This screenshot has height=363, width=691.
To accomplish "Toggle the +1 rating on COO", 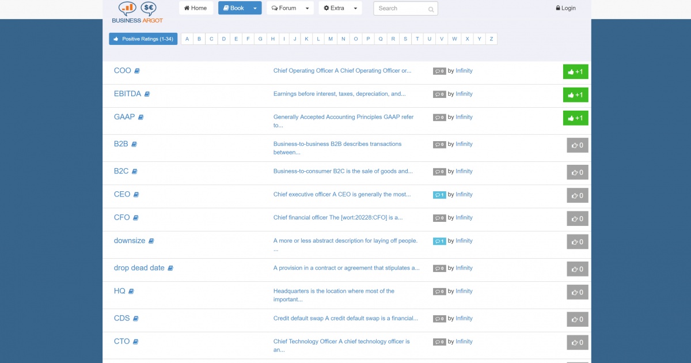I will click(575, 72).
